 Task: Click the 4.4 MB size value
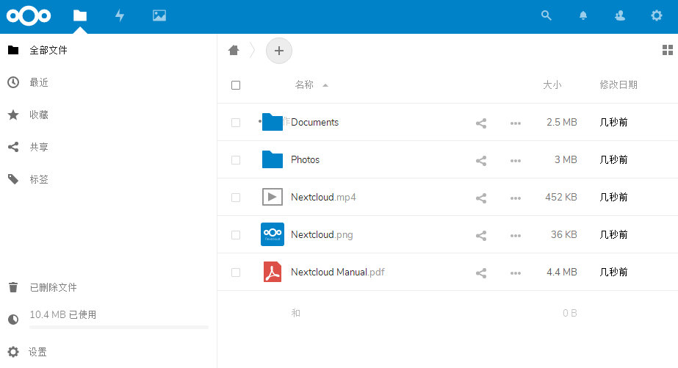click(562, 272)
